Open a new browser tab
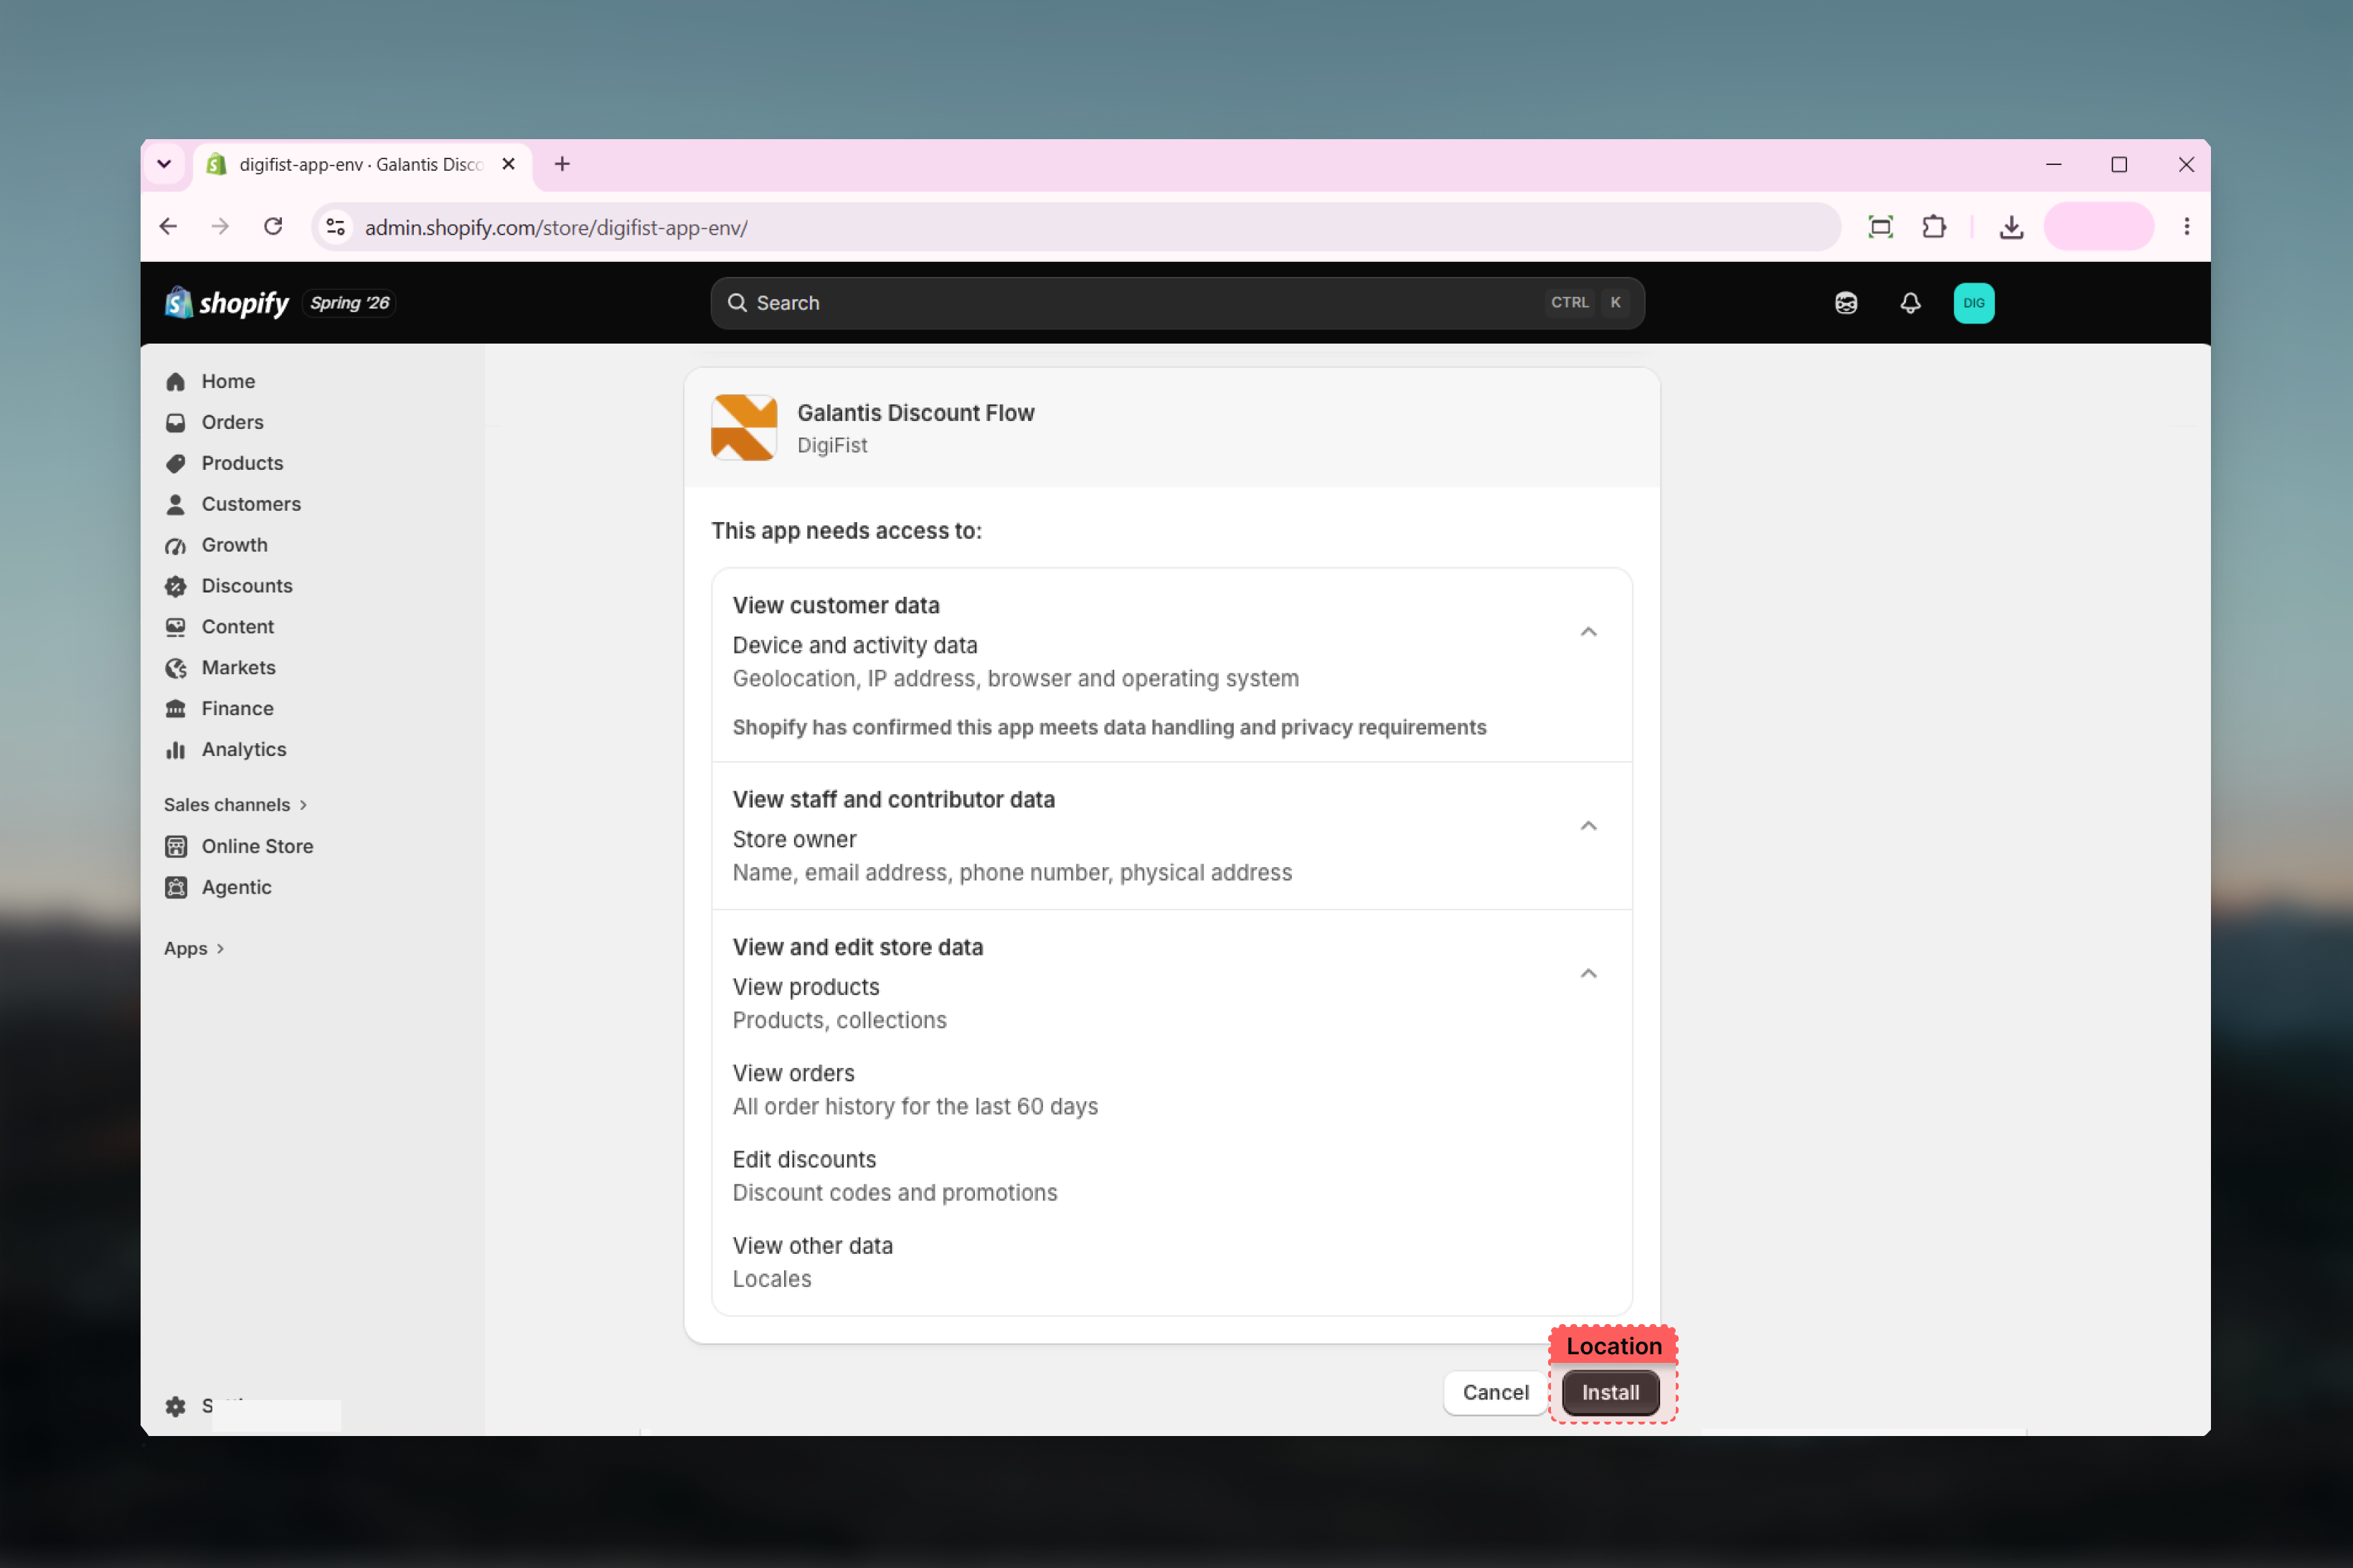Image resolution: width=2353 pixels, height=1568 pixels. click(x=562, y=164)
